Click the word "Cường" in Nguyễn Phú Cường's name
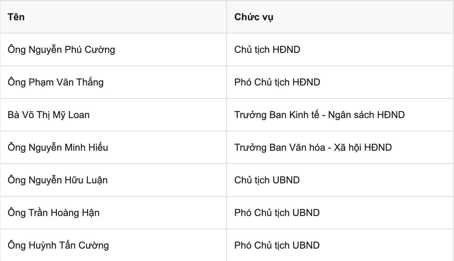454x261 pixels. (x=100, y=50)
